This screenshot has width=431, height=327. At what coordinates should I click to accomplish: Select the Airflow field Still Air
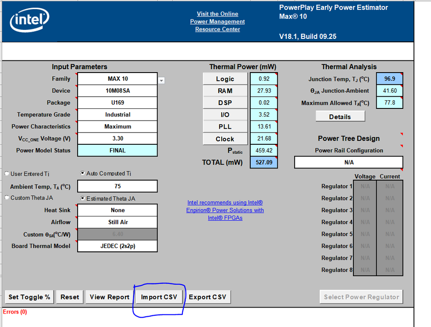click(x=118, y=222)
